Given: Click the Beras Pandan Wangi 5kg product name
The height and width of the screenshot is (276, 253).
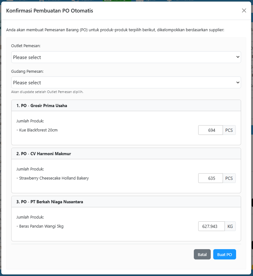Looking at the screenshot, I should click(41, 226).
